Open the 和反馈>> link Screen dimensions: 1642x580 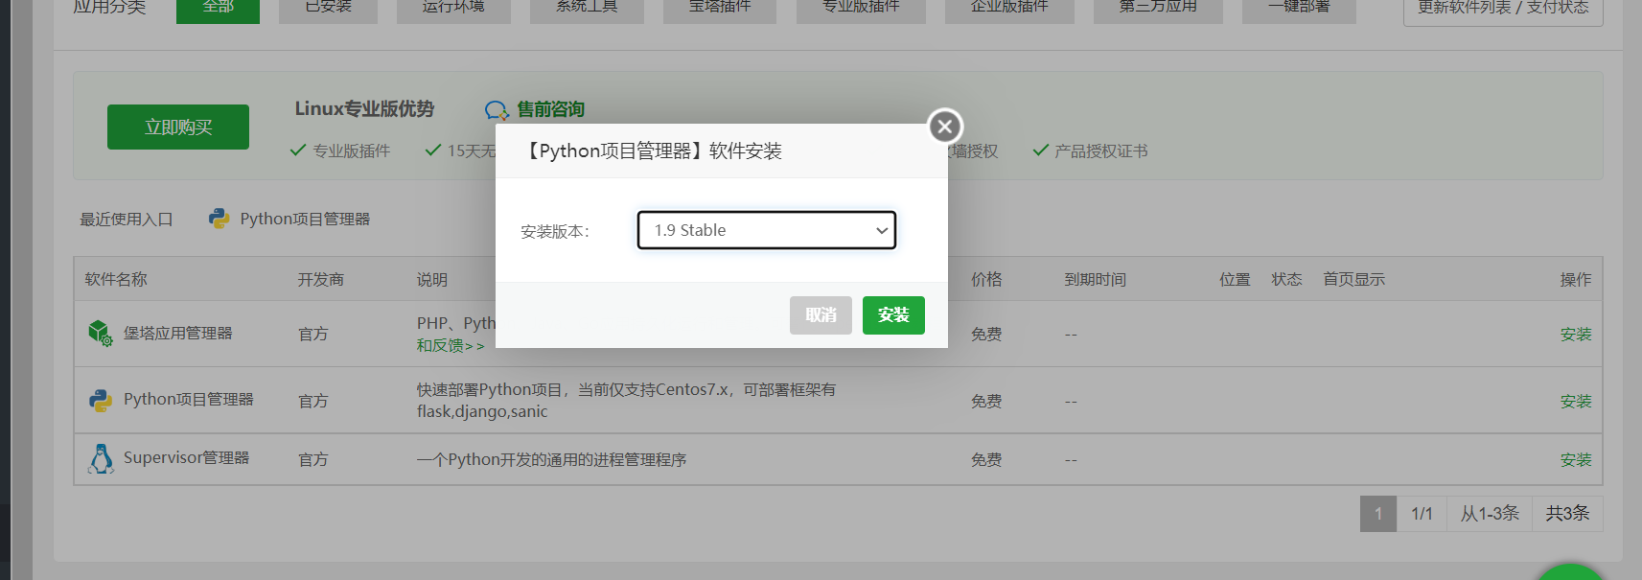point(451,345)
